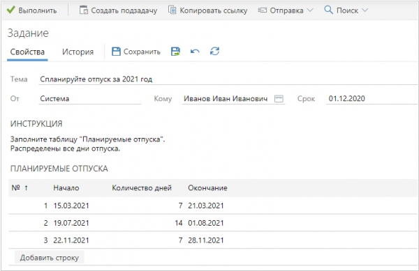Click the ИНСТРУКЦИЯ section heading
The width and height of the screenshot is (419, 271).
[36, 124]
